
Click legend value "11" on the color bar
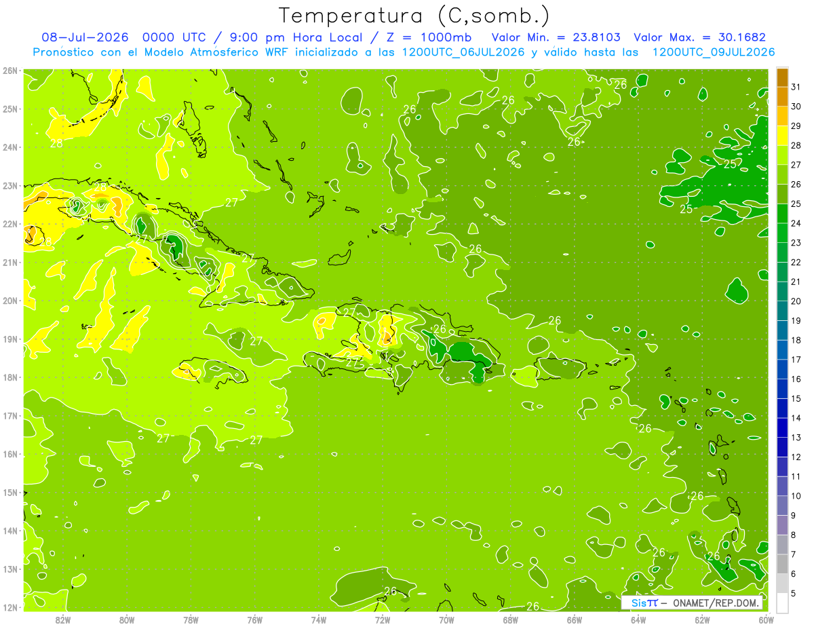tap(796, 476)
